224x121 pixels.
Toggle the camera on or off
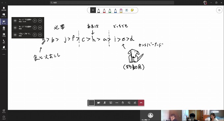click(x=98, y=103)
